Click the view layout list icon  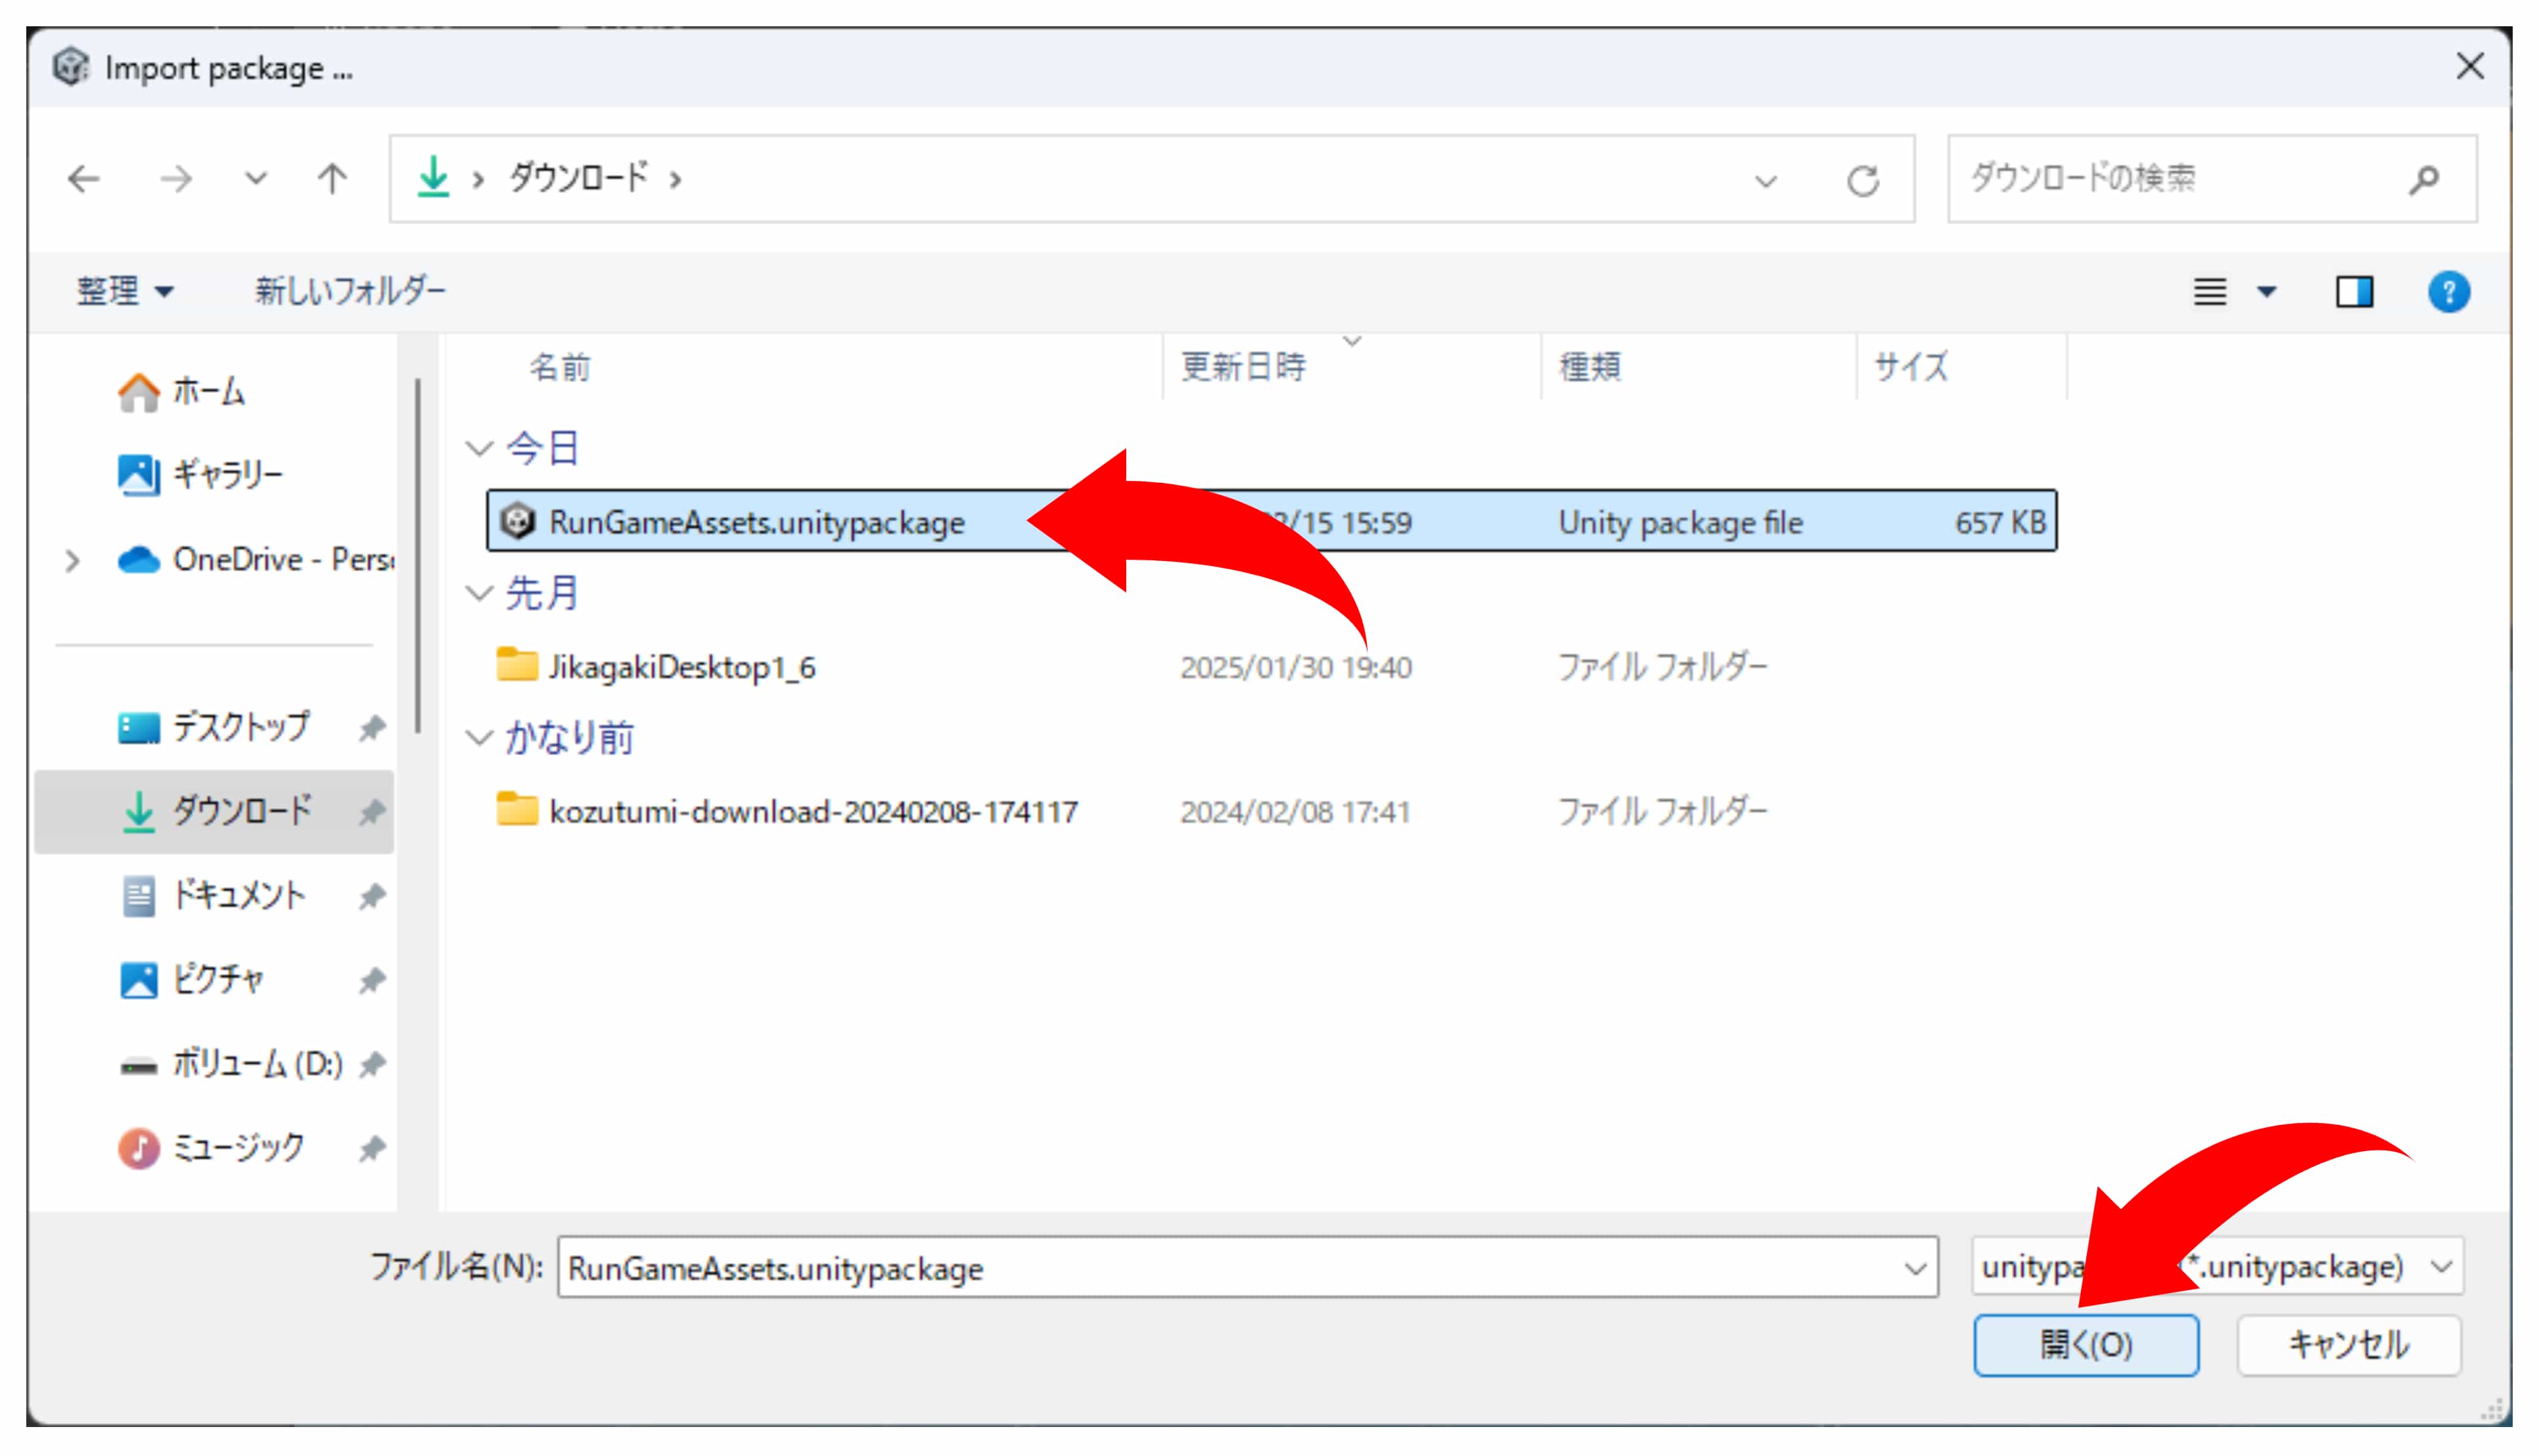click(2210, 292)
